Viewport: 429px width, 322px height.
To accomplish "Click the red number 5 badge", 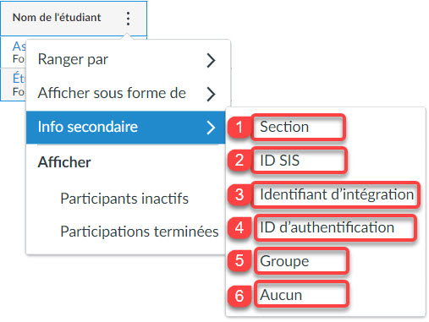I will (x=239, y=260).
